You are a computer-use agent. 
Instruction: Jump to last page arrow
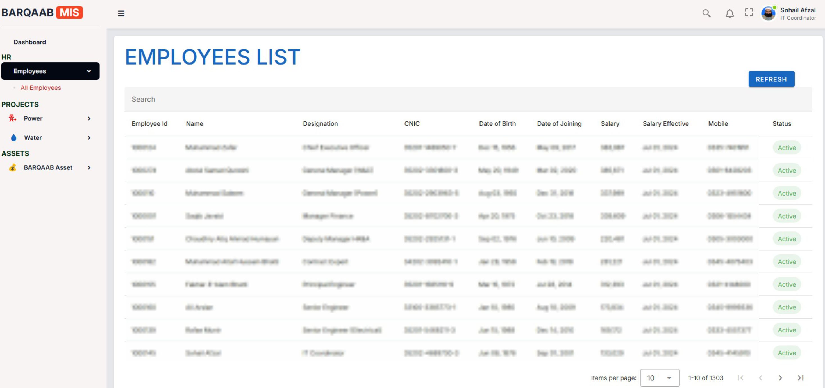point(800,378)
